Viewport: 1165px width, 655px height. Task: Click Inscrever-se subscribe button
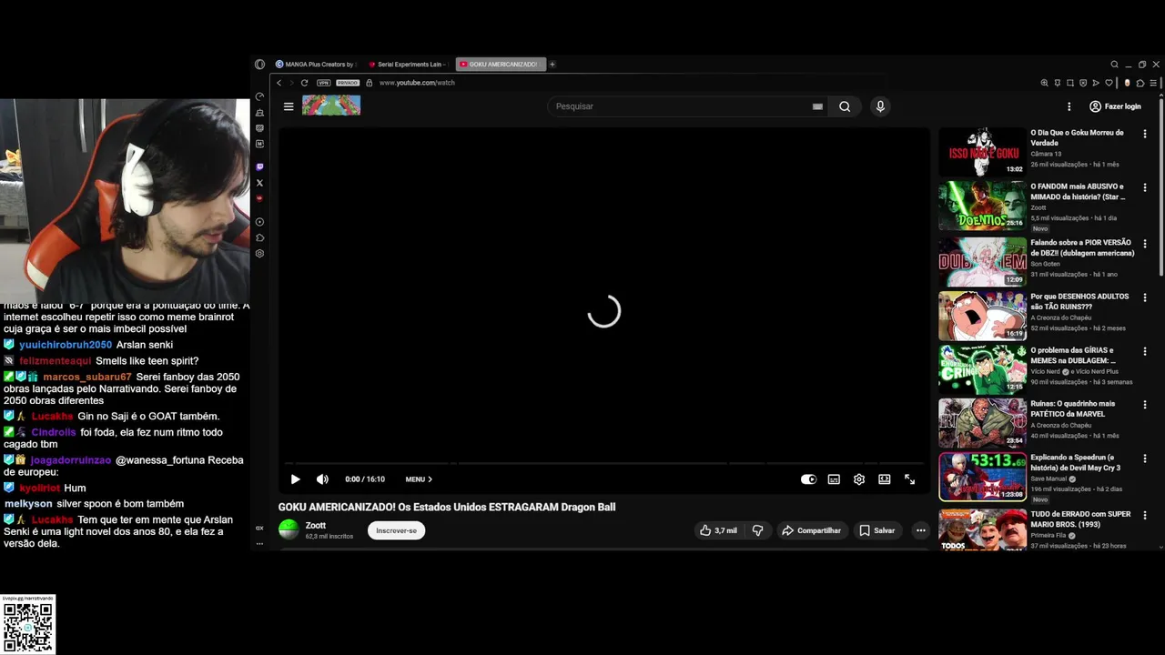(x=396, y=530)
